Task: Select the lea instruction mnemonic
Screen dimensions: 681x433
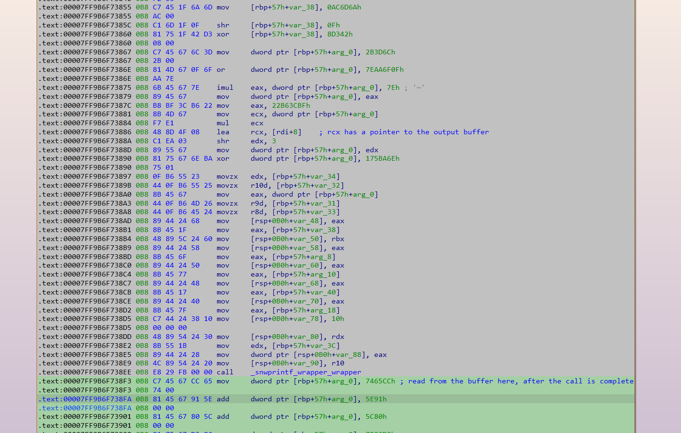Action: [223, 132]
